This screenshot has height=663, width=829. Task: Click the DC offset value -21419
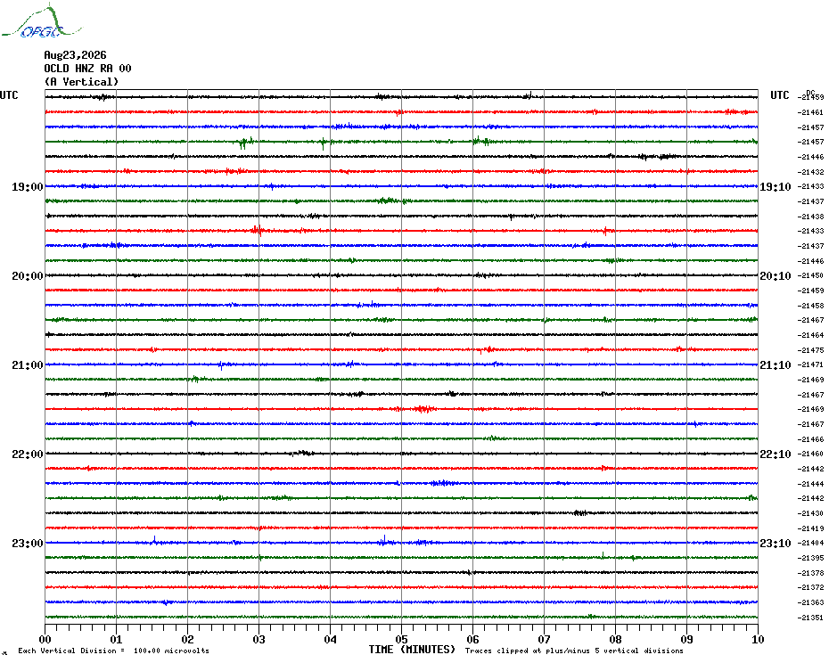811,528
